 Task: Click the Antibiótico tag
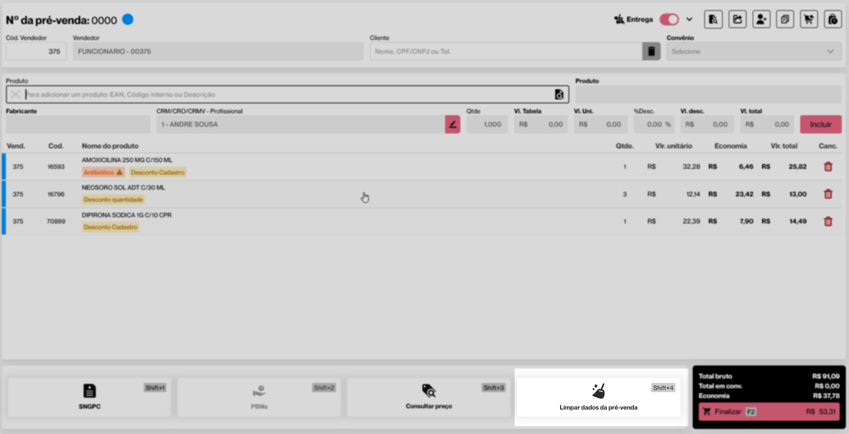click(103, 172)
